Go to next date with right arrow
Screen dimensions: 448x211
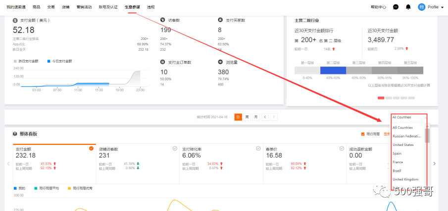coord(274,117)
